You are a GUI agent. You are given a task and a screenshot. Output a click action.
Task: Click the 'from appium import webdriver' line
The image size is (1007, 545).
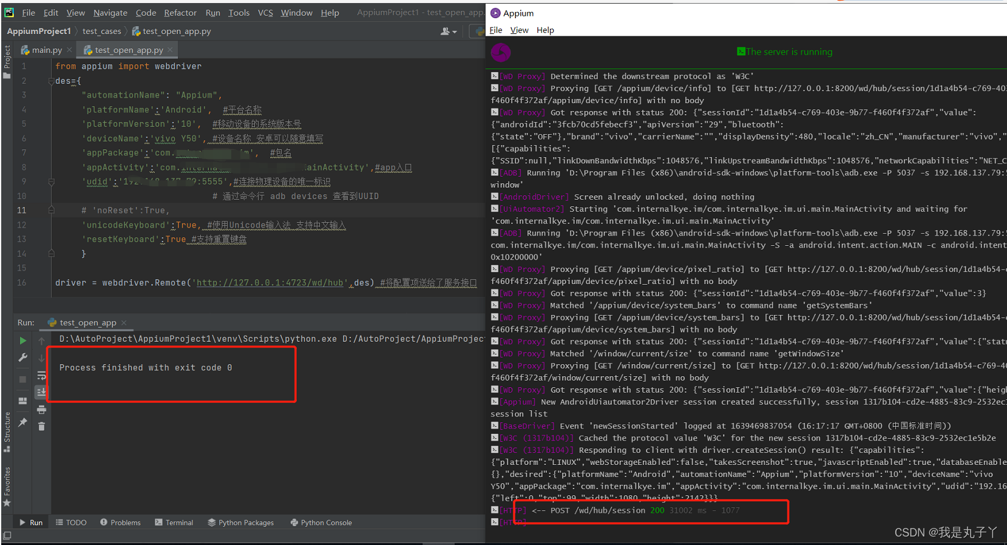[128, 67]
